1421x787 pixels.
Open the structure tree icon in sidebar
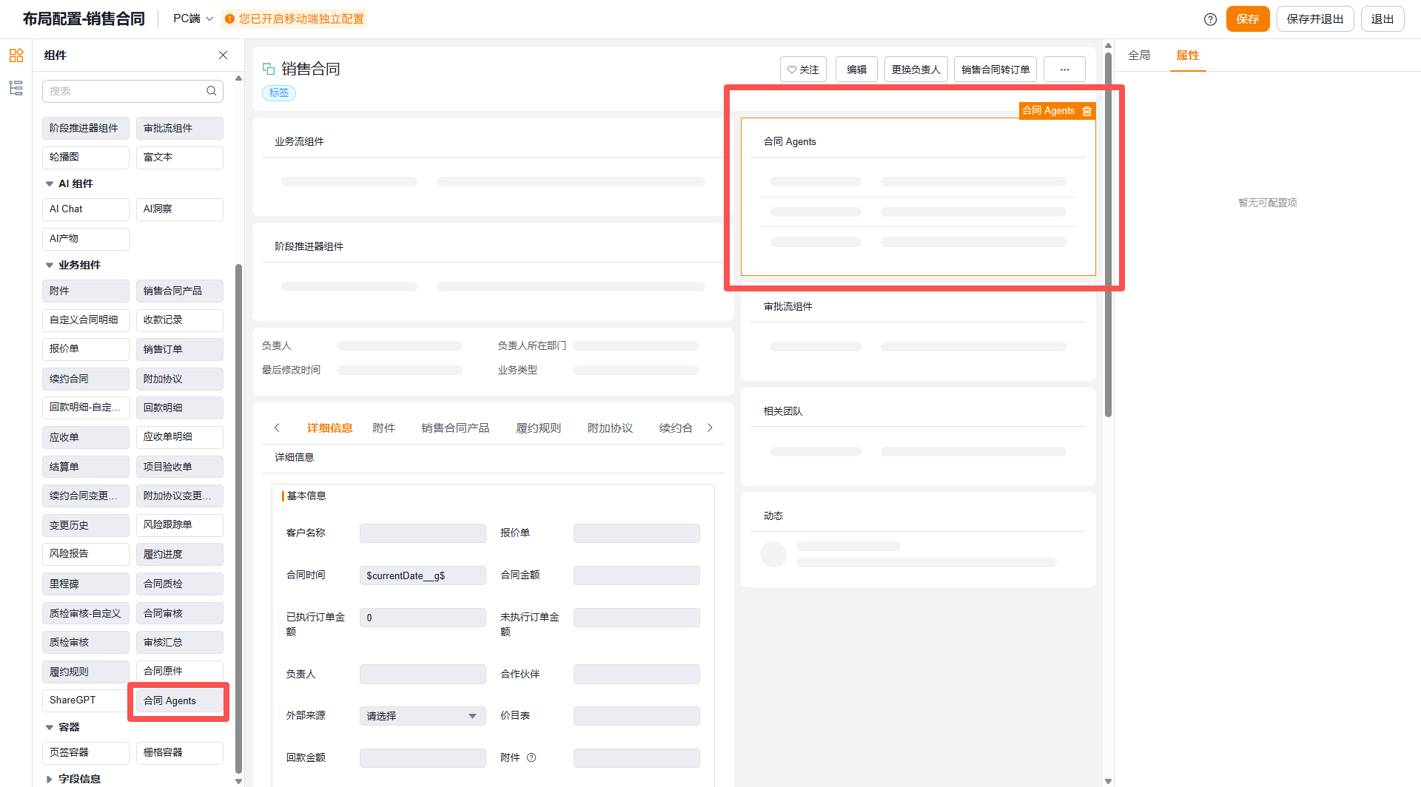16,88
